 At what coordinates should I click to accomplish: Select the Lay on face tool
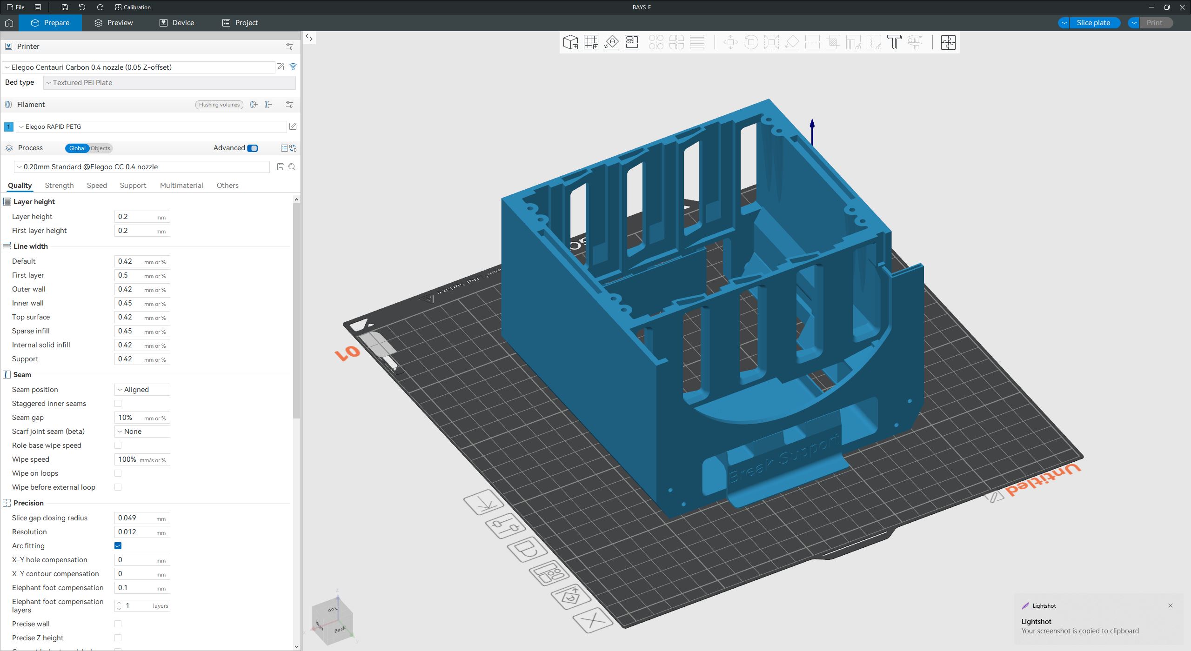(x=792, y=42)
